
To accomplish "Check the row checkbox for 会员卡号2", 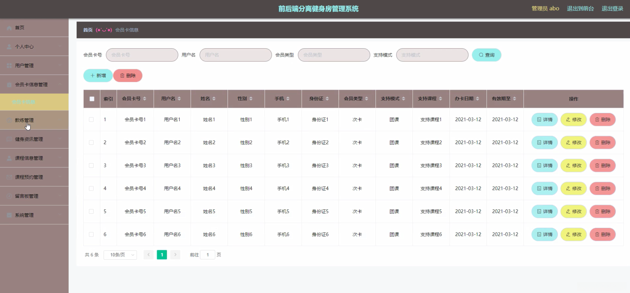I will (x=91, y=143).
